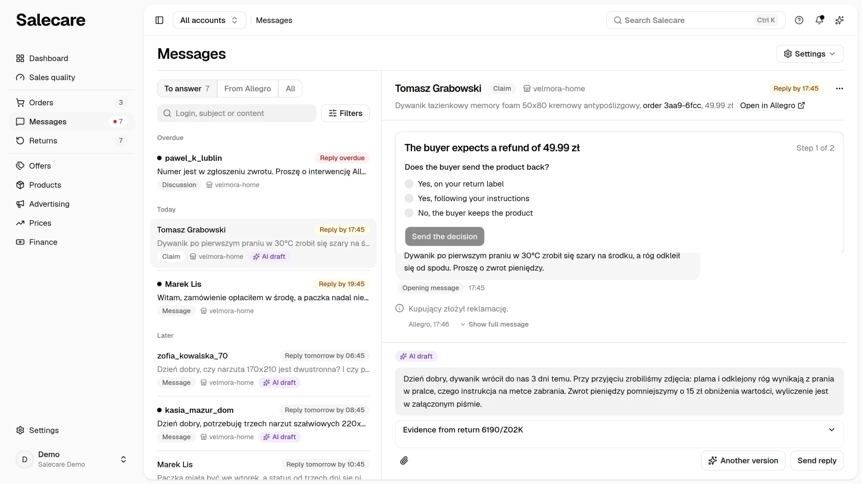Screen dimensions: 862x484
Task: Toggle the sidebar panel icon
Action: (x=159, y=20)
